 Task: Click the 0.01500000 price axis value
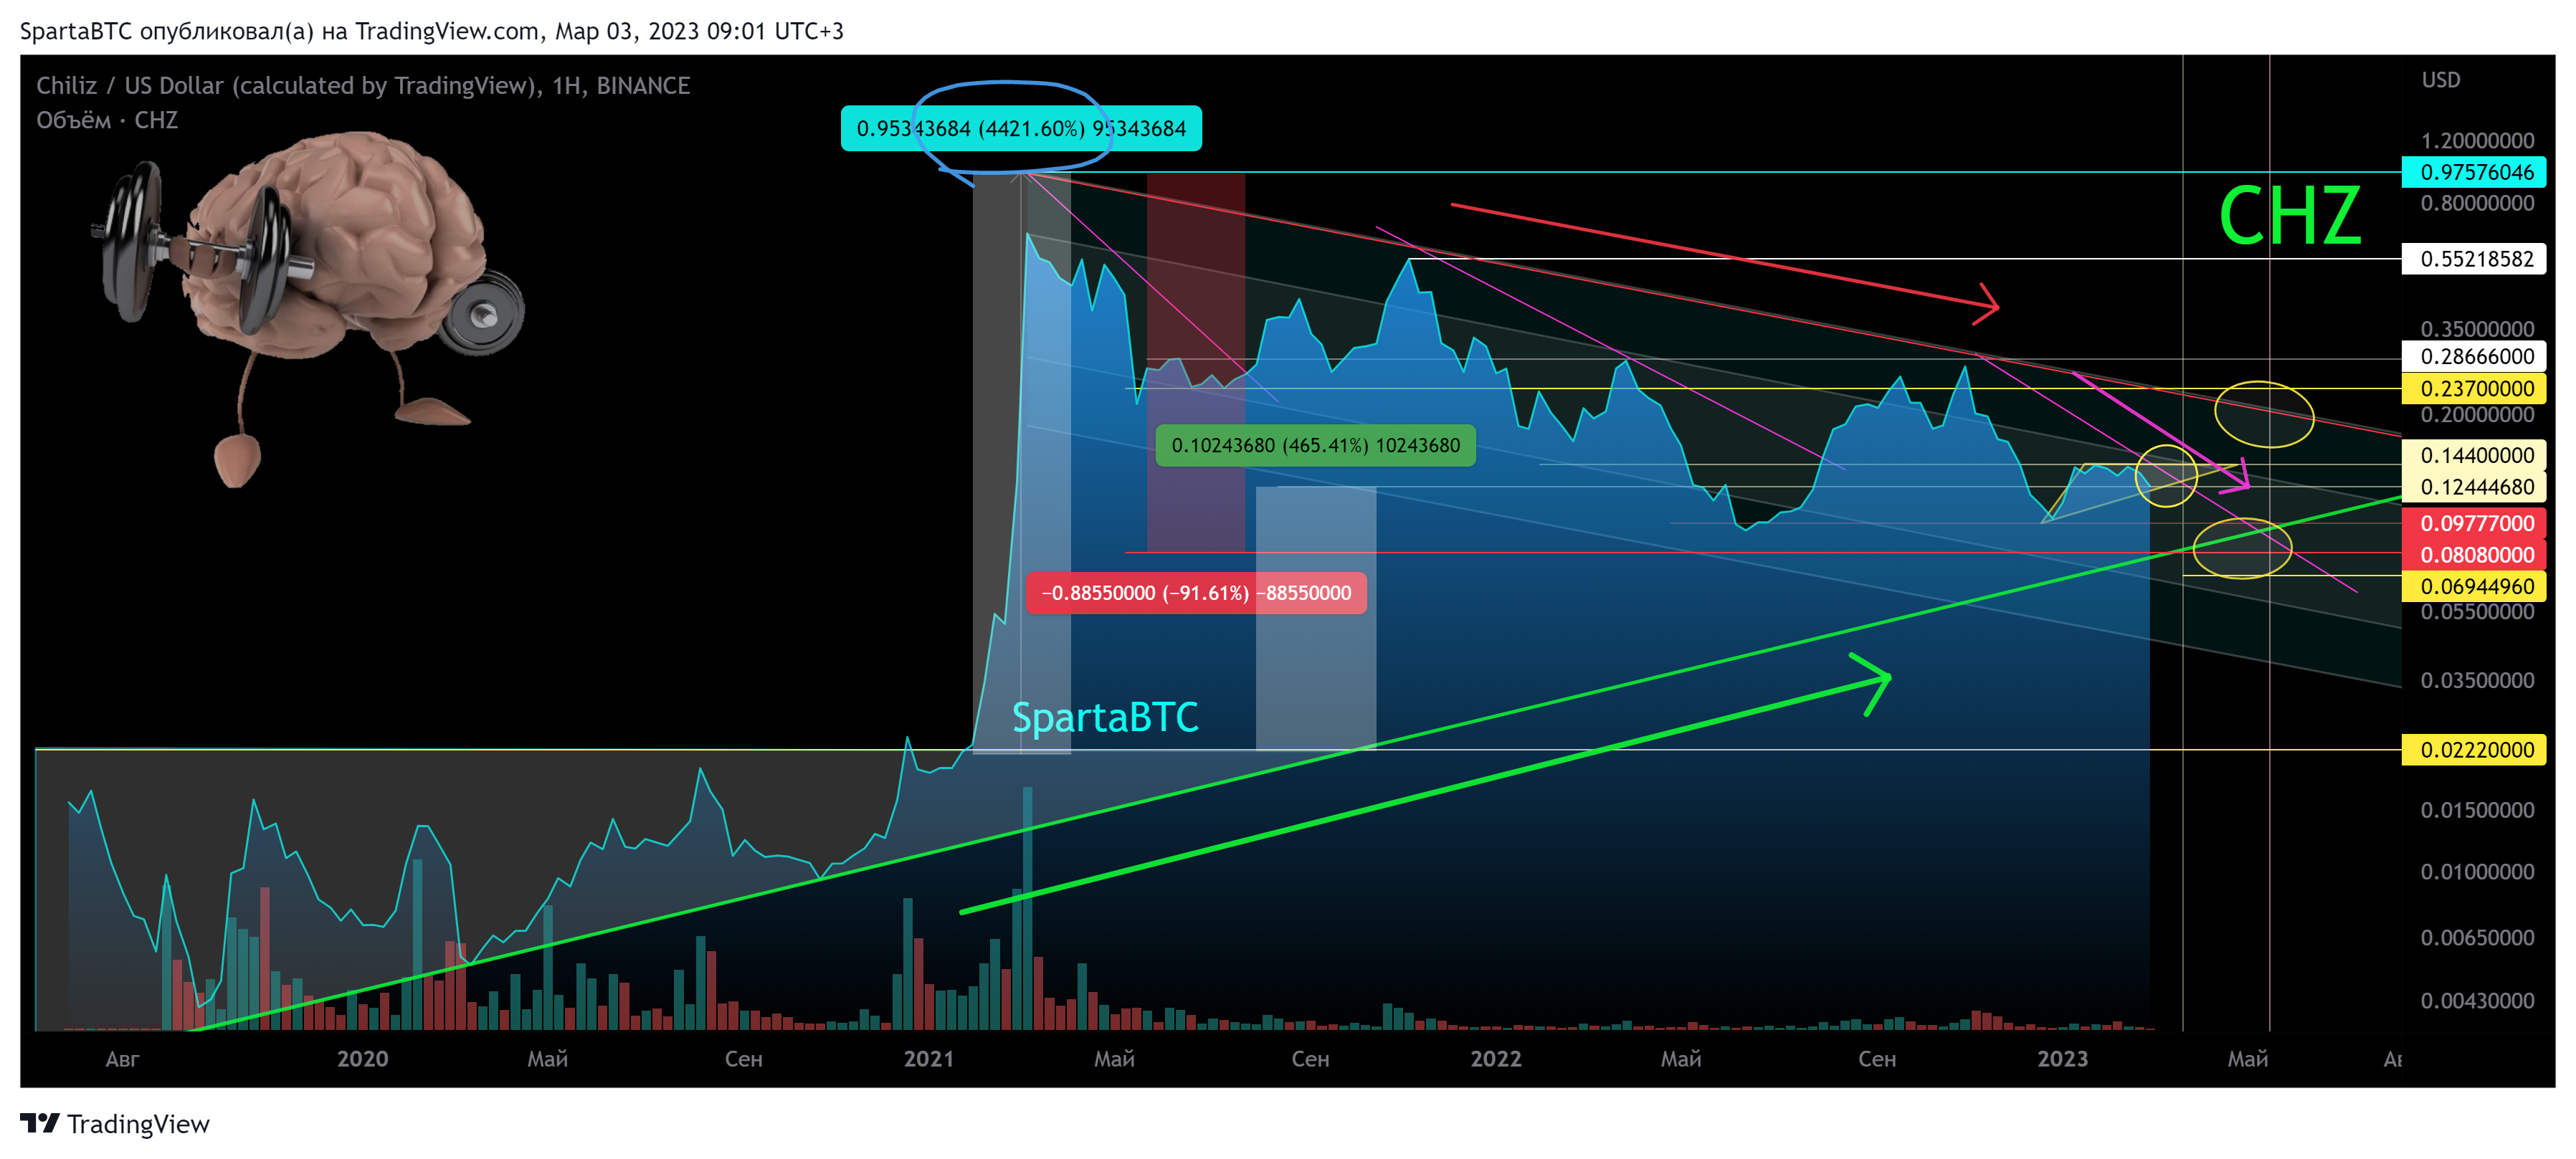click(x=2477, y=811)
